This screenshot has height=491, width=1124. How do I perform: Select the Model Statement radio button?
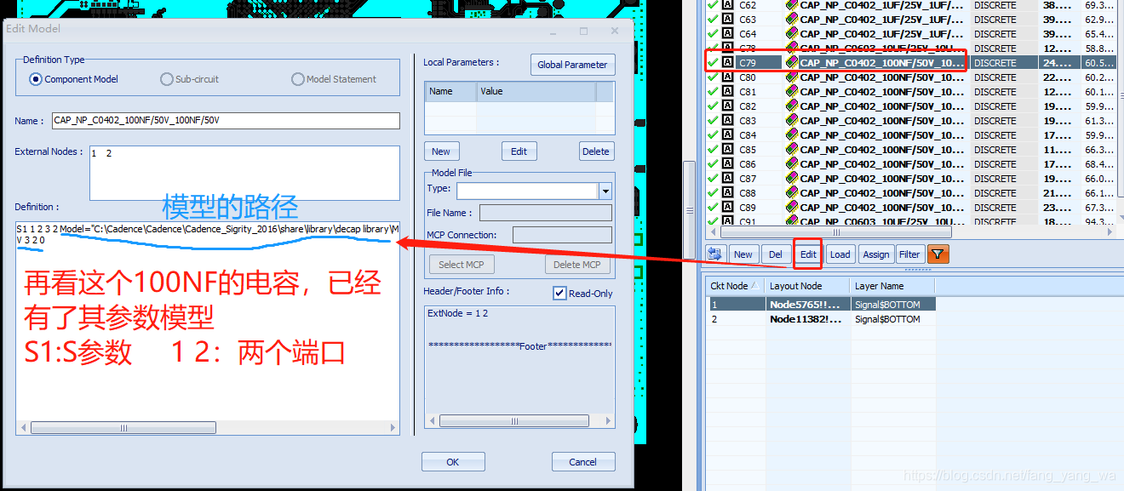(x=297, y=79)
